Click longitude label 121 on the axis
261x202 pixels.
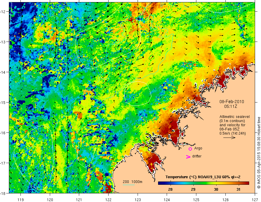[79, 200]
